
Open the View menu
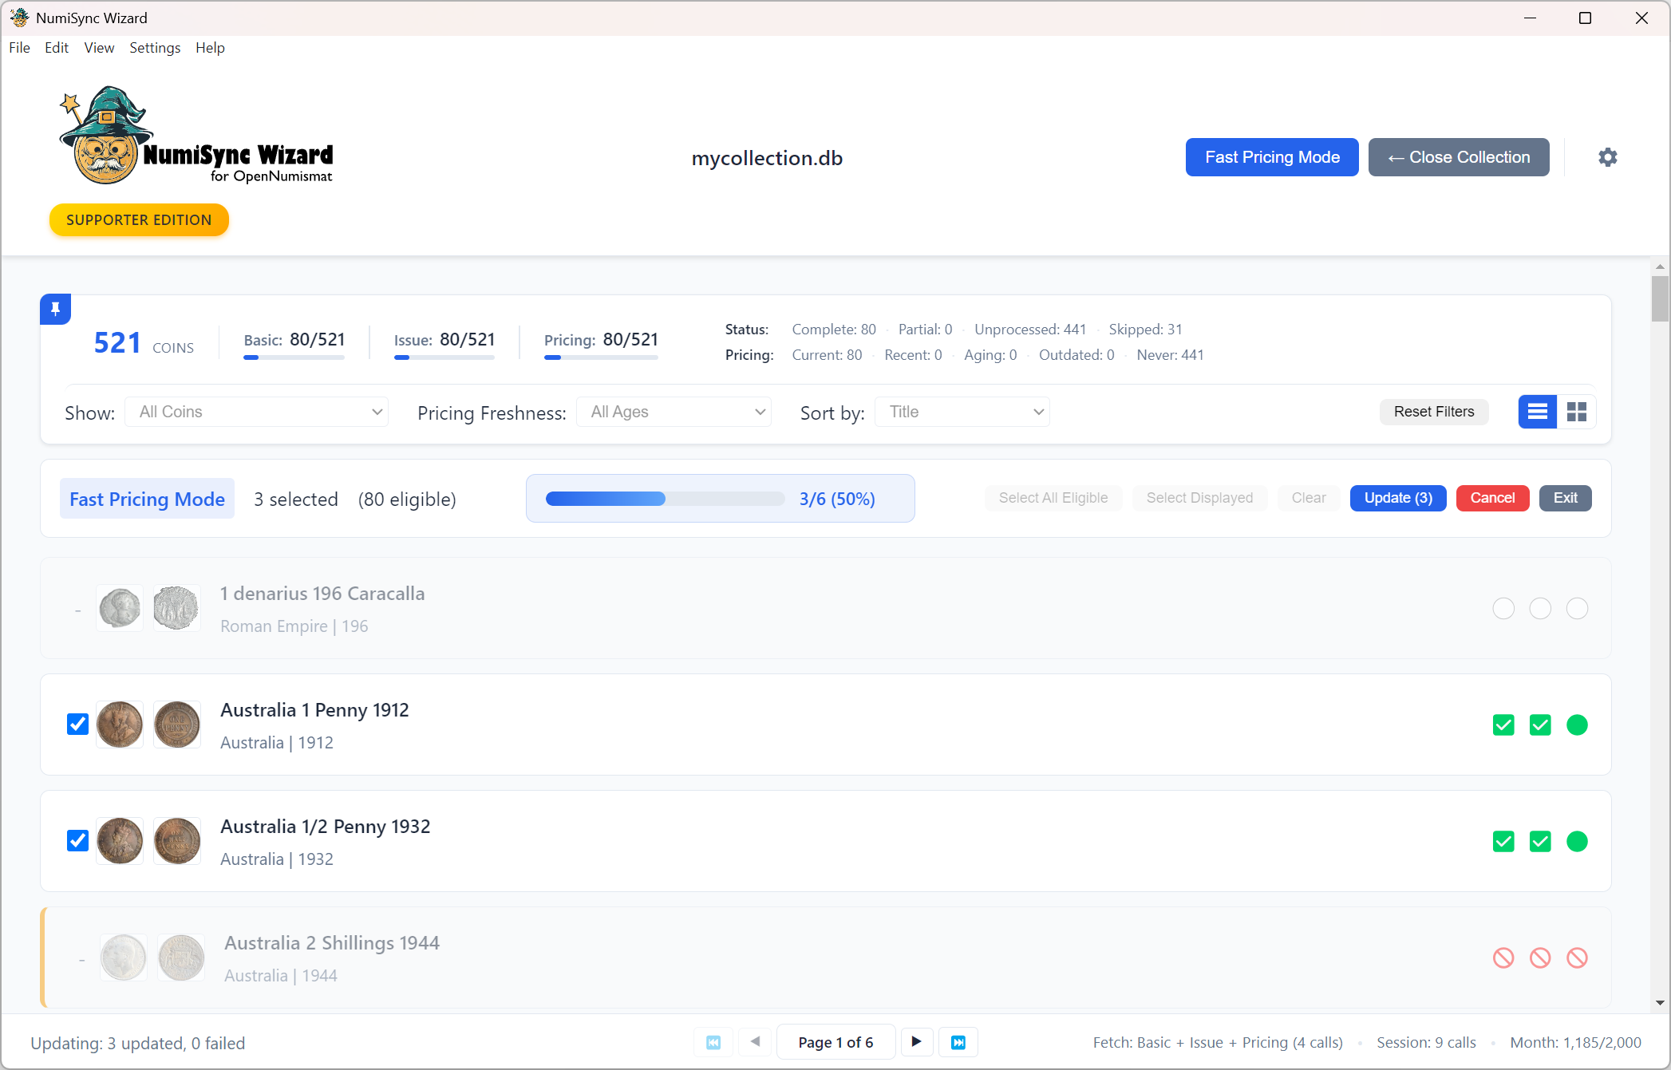point(98,48)
